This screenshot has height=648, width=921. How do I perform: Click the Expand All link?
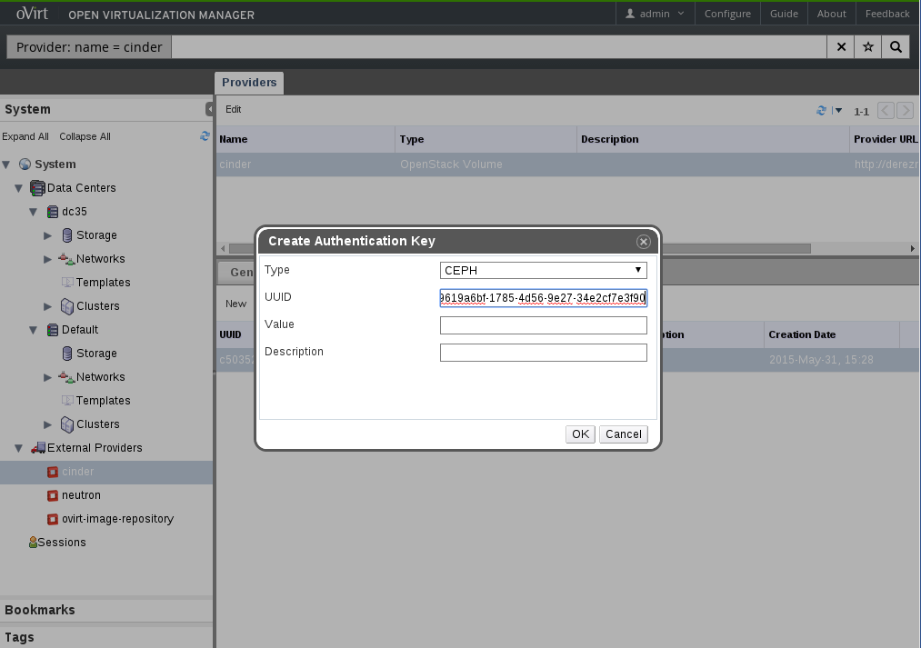25,136
